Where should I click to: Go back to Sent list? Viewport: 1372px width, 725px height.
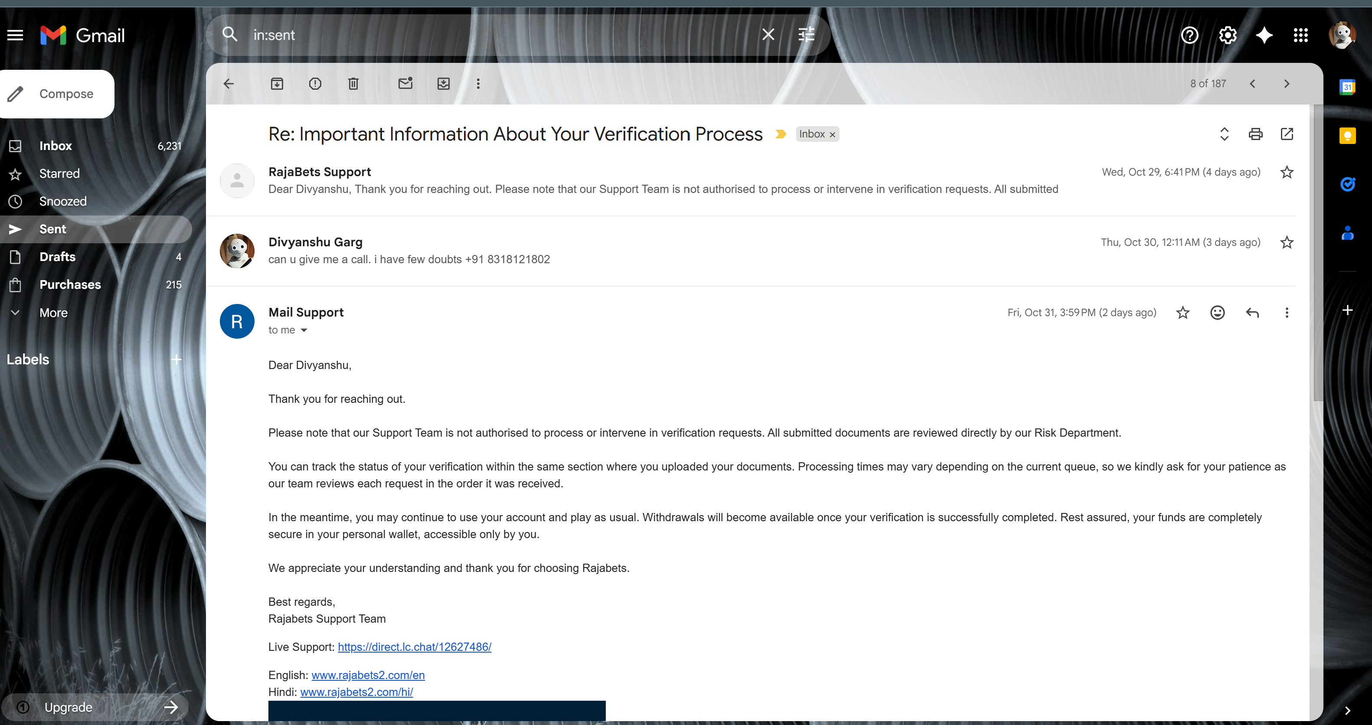click(x=229, y=84)
